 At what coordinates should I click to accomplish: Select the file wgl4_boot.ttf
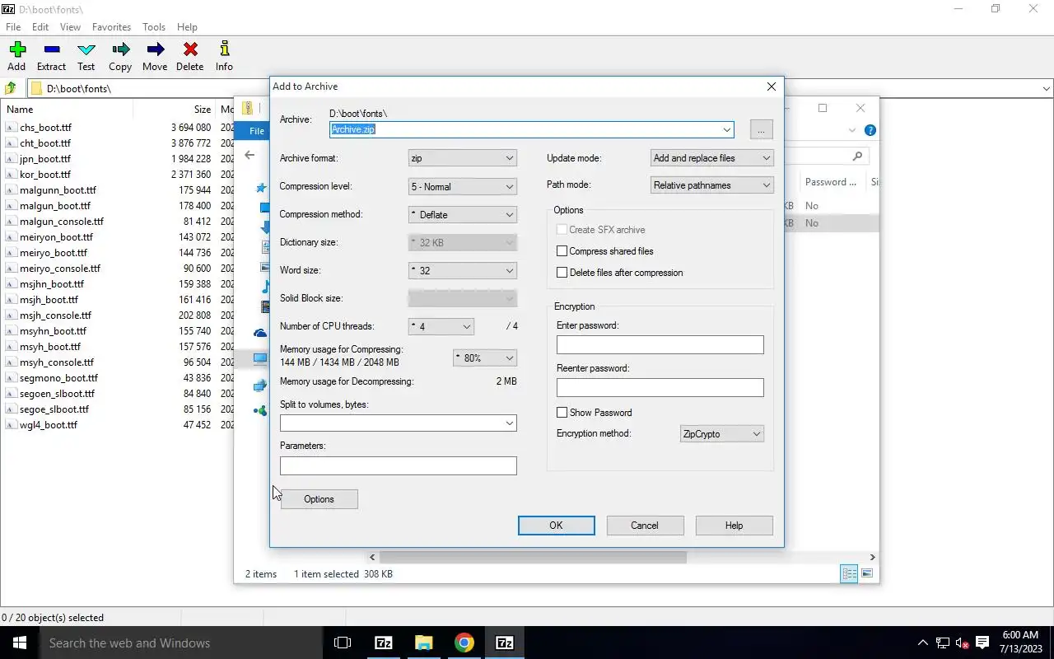[x=49, y=425]
